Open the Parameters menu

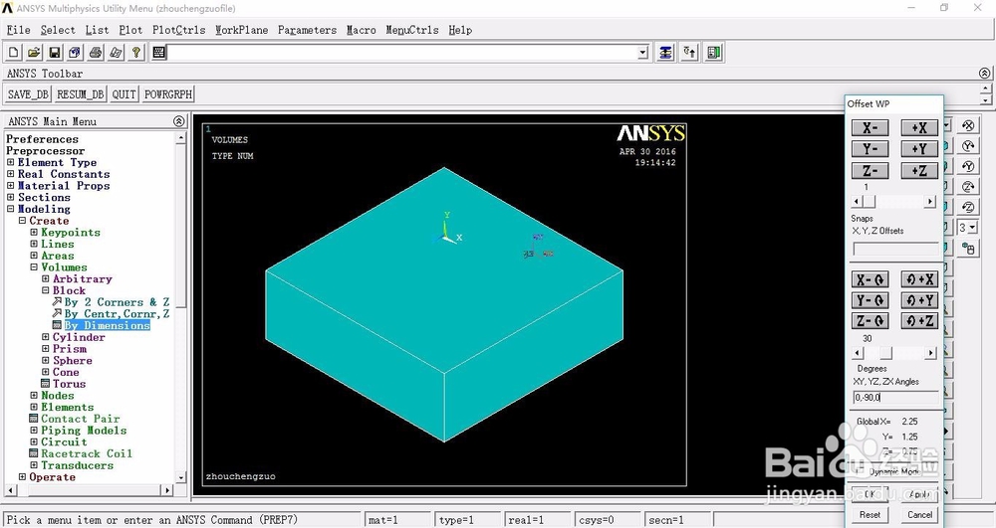(307, 30)
